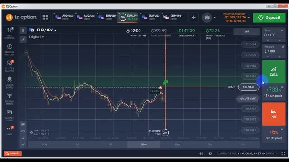The width and height of the screenshot is (289, 162).
Task: Select the 30m timeframe
Action: coord(144,144)
